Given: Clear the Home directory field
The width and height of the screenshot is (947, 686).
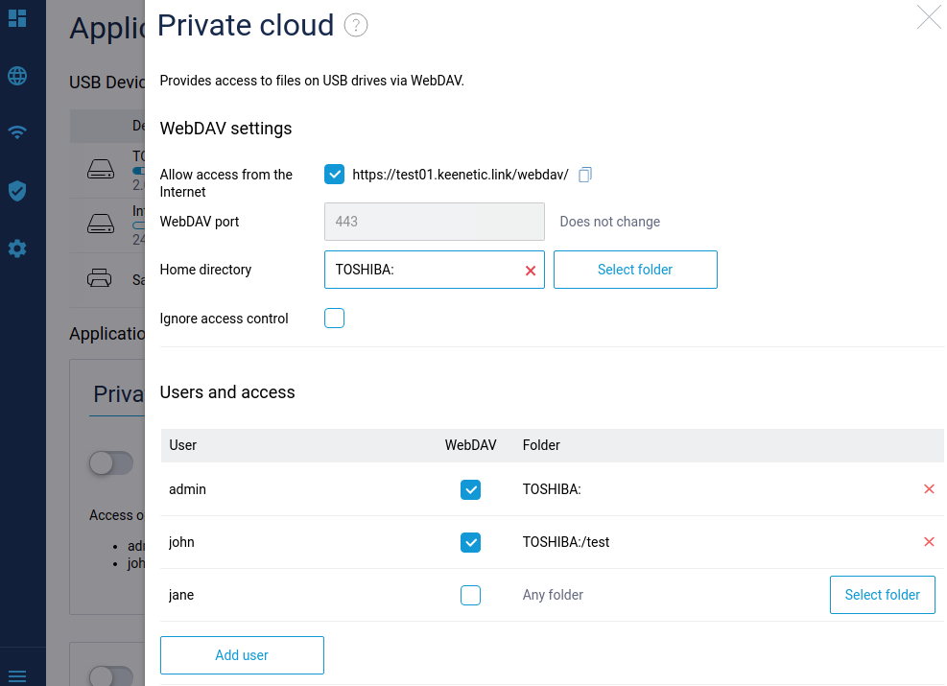Looking at the screenshot, I should pos(531,271).
